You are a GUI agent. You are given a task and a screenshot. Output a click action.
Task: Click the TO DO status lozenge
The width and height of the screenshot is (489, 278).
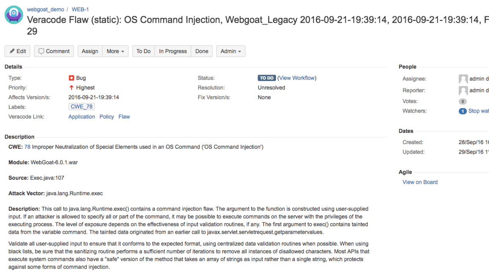[x=266, y=77]
